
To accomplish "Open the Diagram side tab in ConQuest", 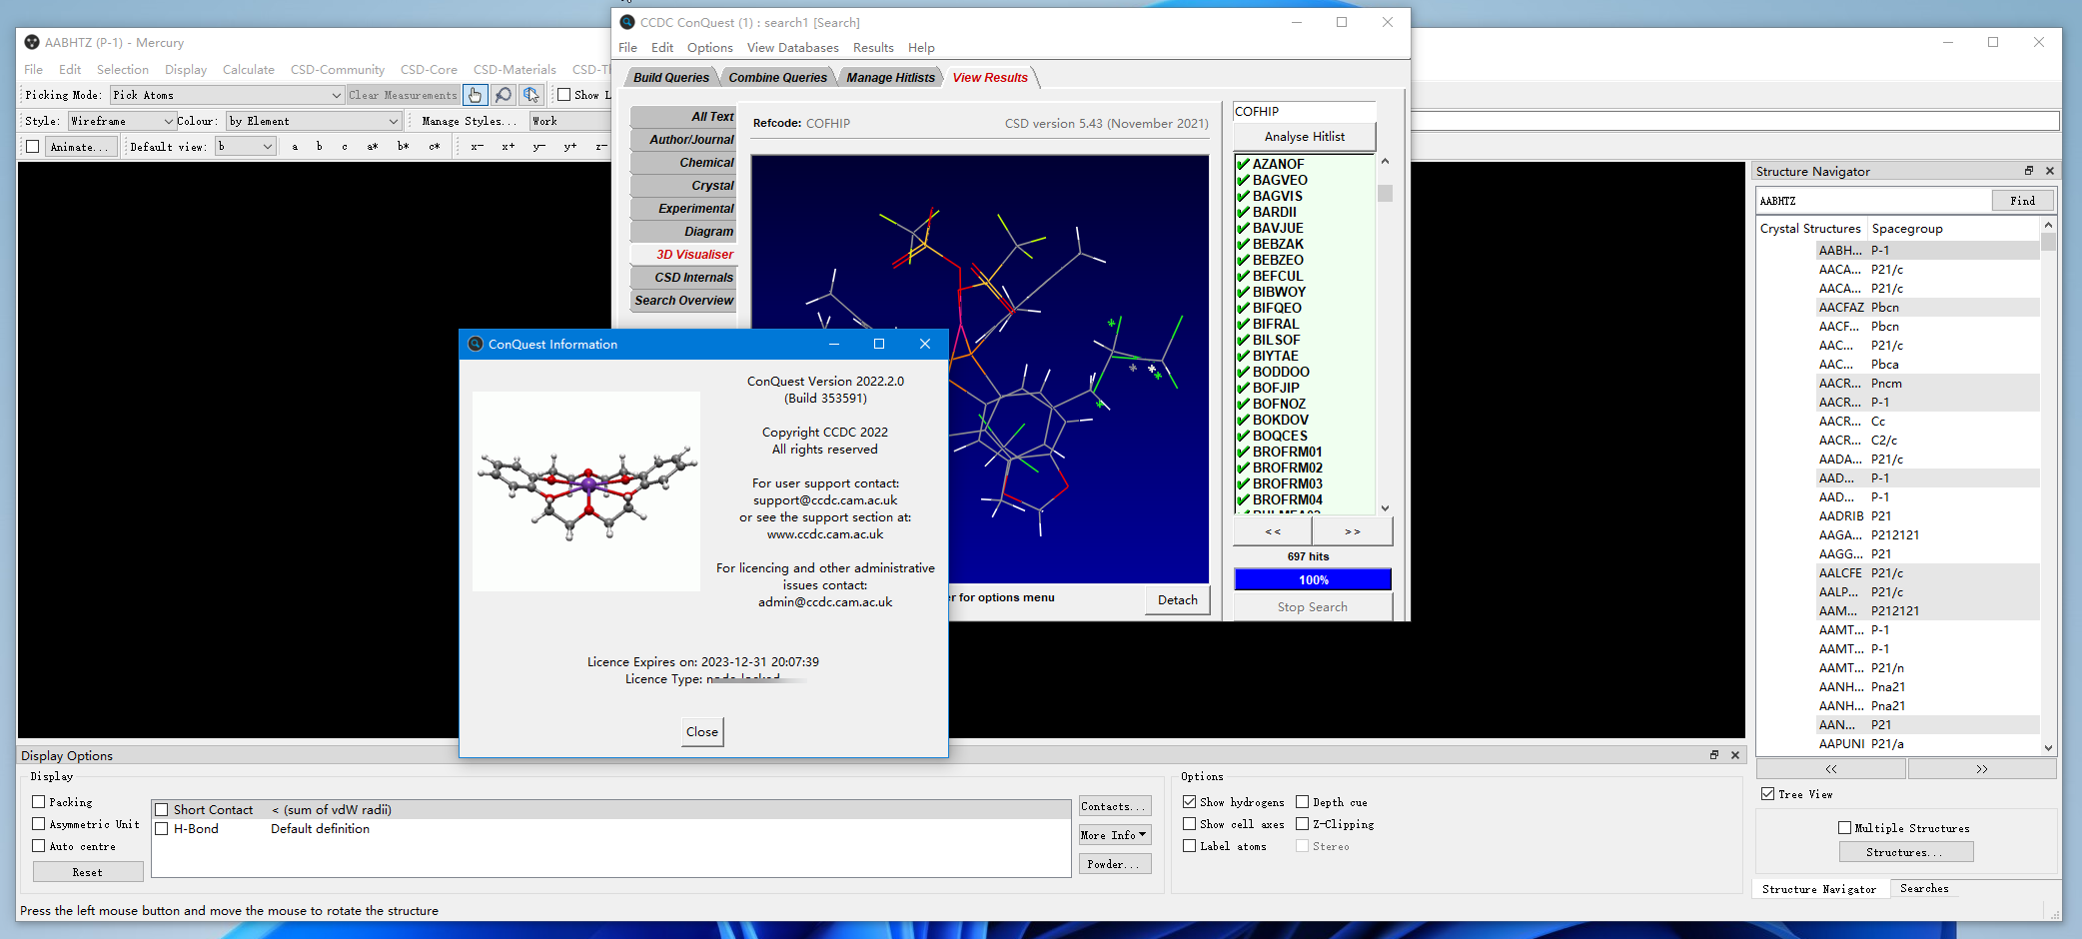I will click(684, 232).
